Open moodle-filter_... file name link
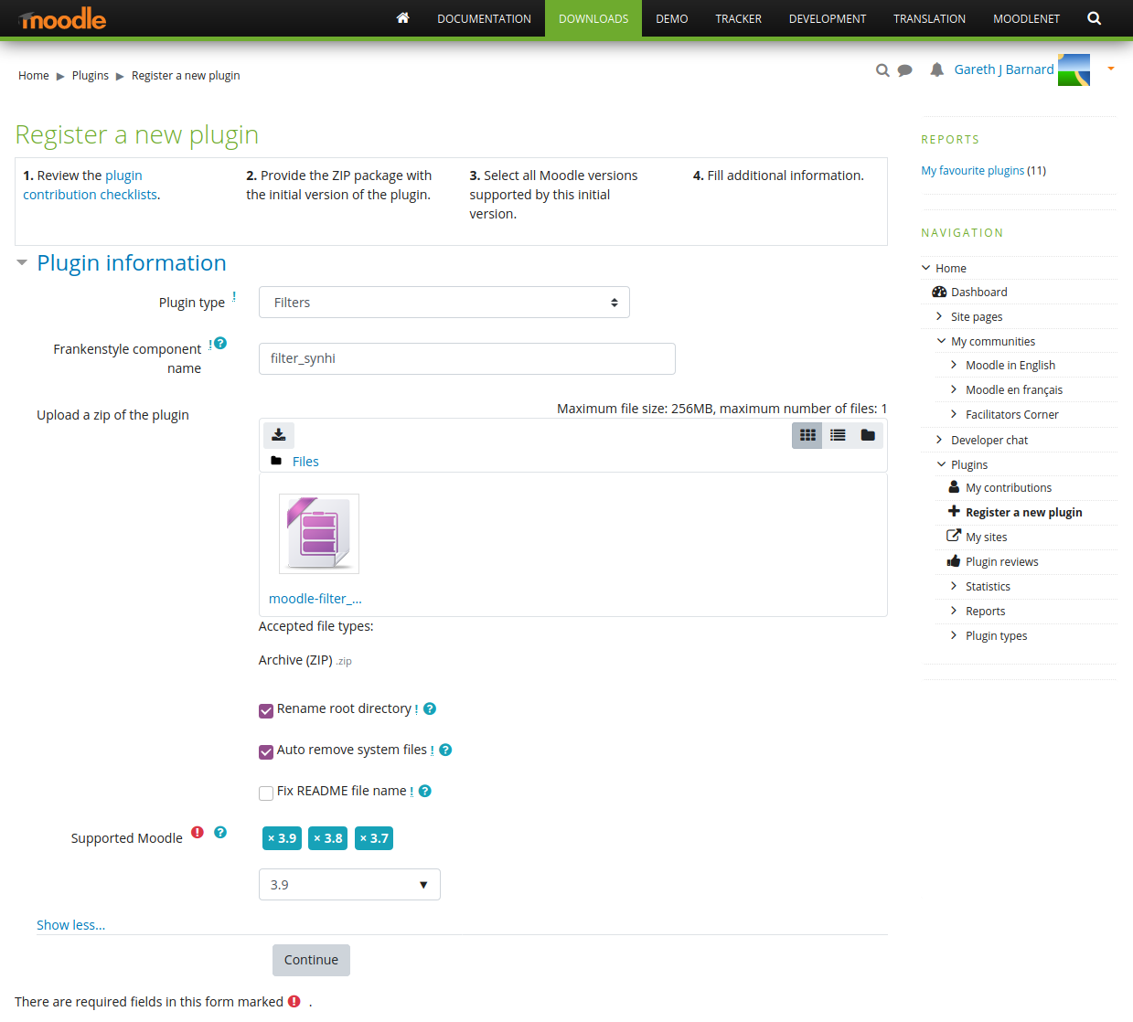 click(x=315, y=599)
